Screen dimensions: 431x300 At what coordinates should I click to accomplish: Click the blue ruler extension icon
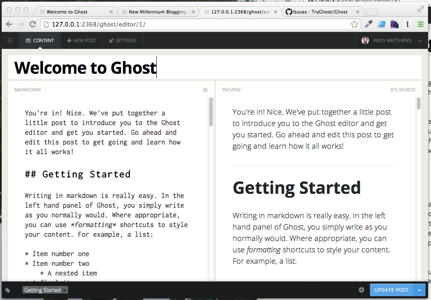pos(381,24)
